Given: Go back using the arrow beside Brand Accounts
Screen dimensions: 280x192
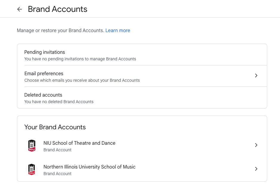Looking at the screenshot, I should pyautogui.click(x=19, y=9).
